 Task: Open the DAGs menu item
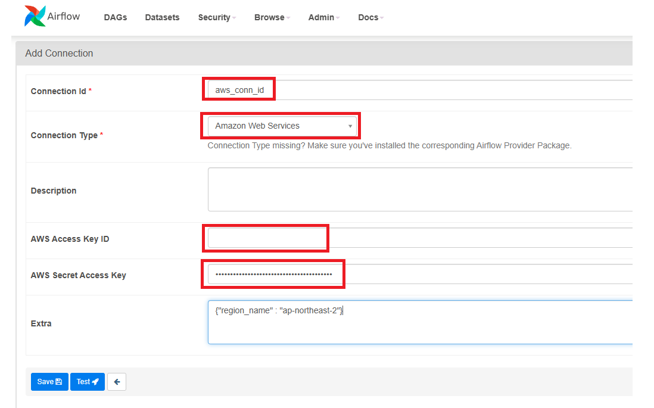[x=116, y=17]
